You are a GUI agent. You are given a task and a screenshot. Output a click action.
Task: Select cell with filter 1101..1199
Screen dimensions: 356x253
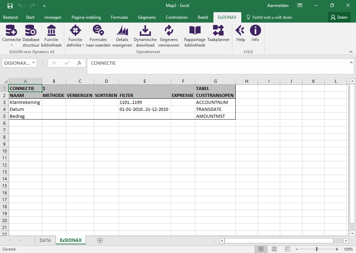(x=145, y=102)
